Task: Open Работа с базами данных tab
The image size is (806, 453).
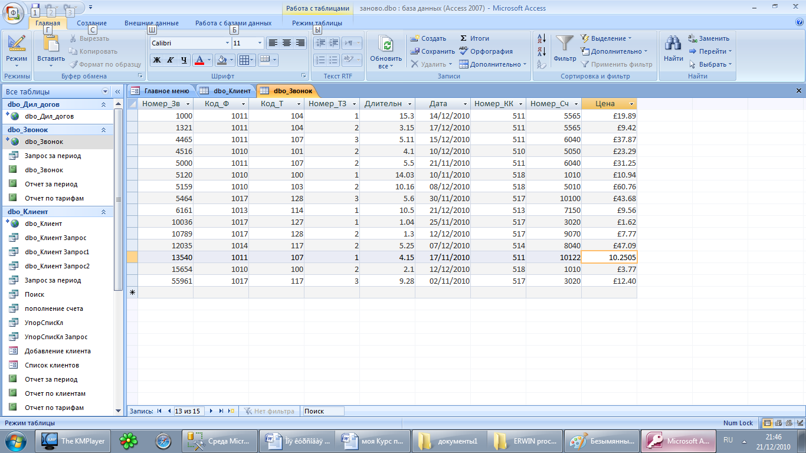Action: tap(234, 23)
